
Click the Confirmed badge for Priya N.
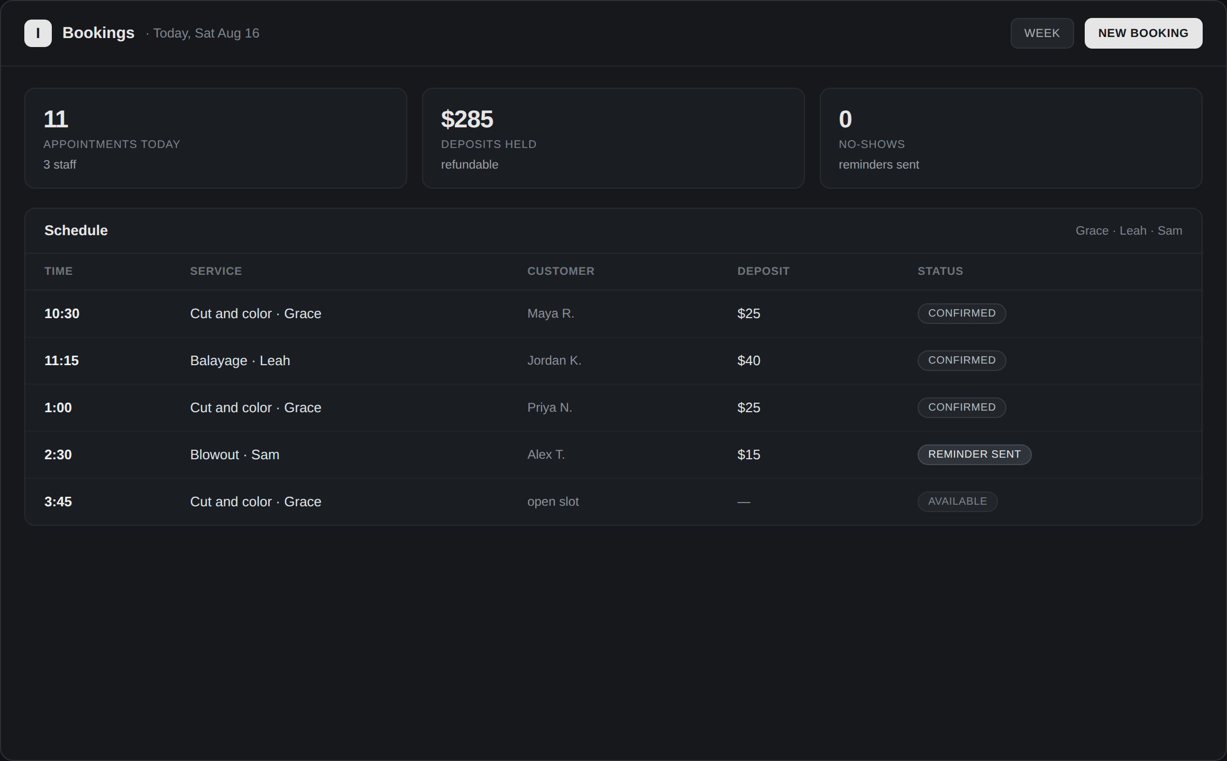click(962, 407)
